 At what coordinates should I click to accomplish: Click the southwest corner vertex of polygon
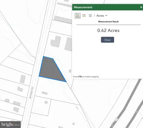[x=39, y=76]
